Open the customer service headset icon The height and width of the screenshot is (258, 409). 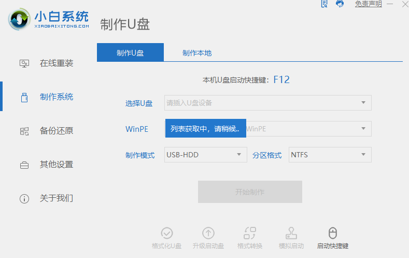click(x=340, y=4)
